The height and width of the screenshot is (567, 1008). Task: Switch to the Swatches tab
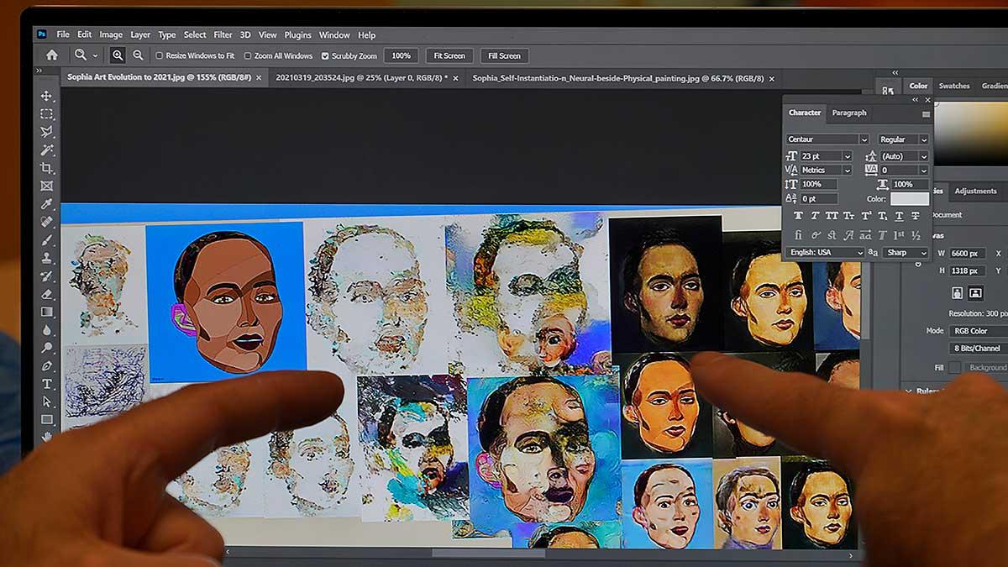pyautogui.click(x=953, y=86)
